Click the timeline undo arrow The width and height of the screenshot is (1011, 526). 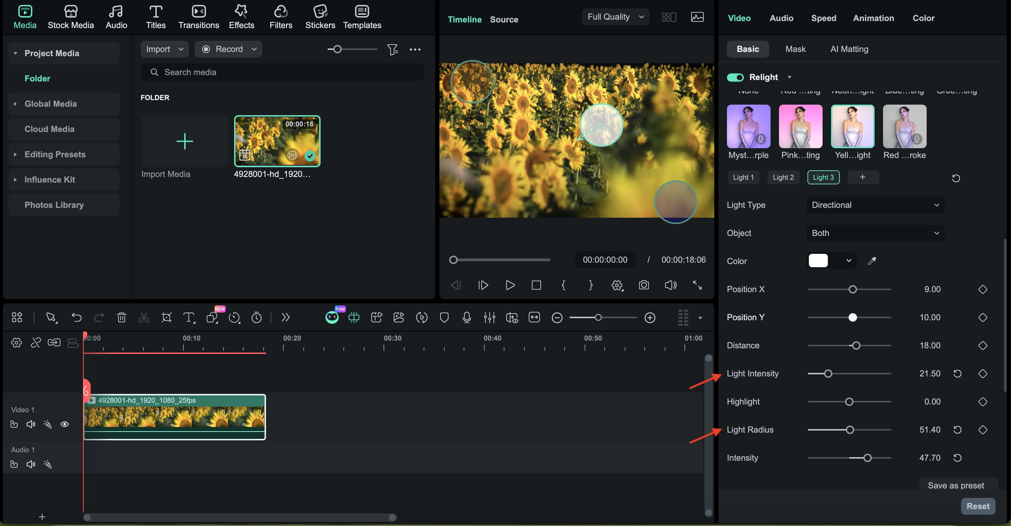77,317
